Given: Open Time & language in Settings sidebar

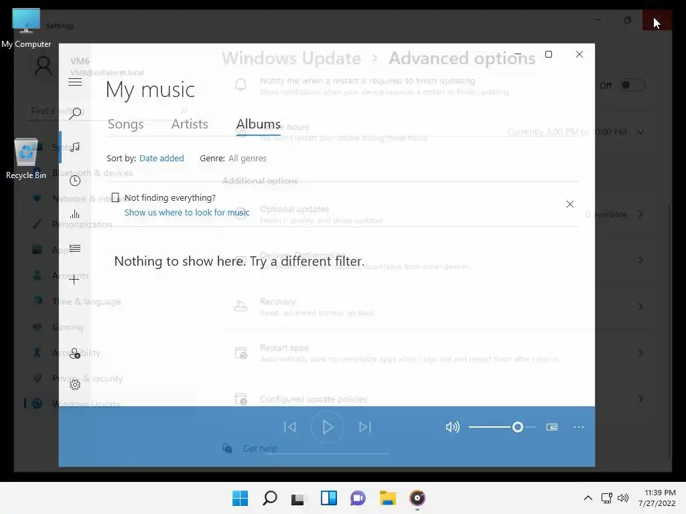Looking at the screenshot, I should click(x=86, y=302).
